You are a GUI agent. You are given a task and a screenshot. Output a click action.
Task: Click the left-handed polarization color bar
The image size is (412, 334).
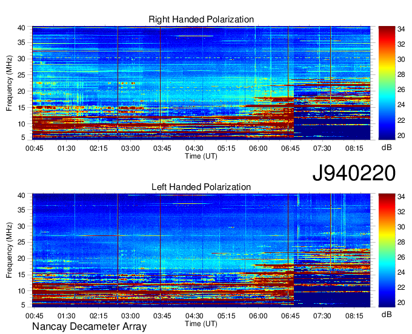coord(387,250)
